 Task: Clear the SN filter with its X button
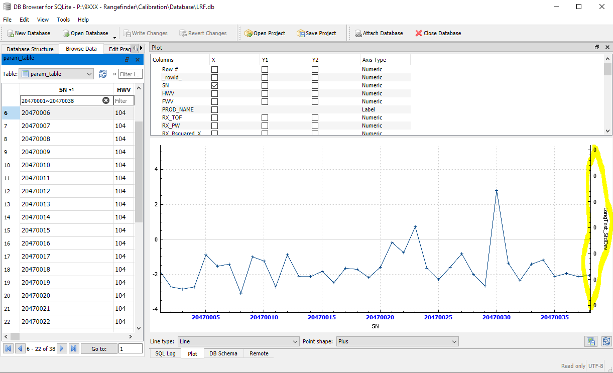click(x=106, y=100)
